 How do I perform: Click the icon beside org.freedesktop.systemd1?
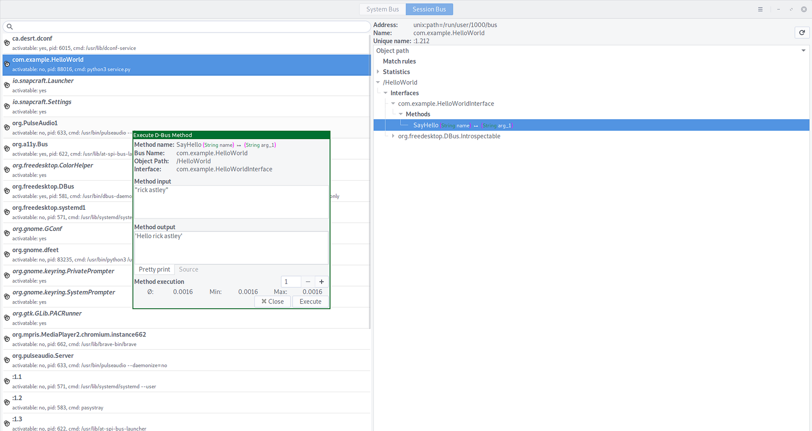pos(7,212)
